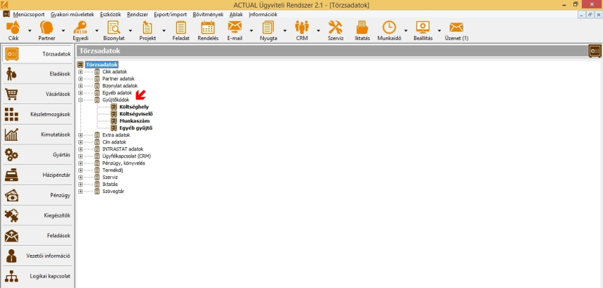Open the E-mail toolbar icon

pos(235,29)
